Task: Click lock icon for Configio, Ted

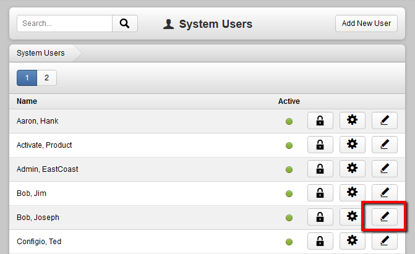Action: (x=320, y=241)
